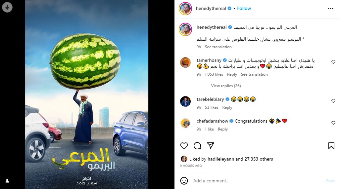The image size is (340, 189).
Task: Open emoji picker in the comment box
Action: (184, 181)
